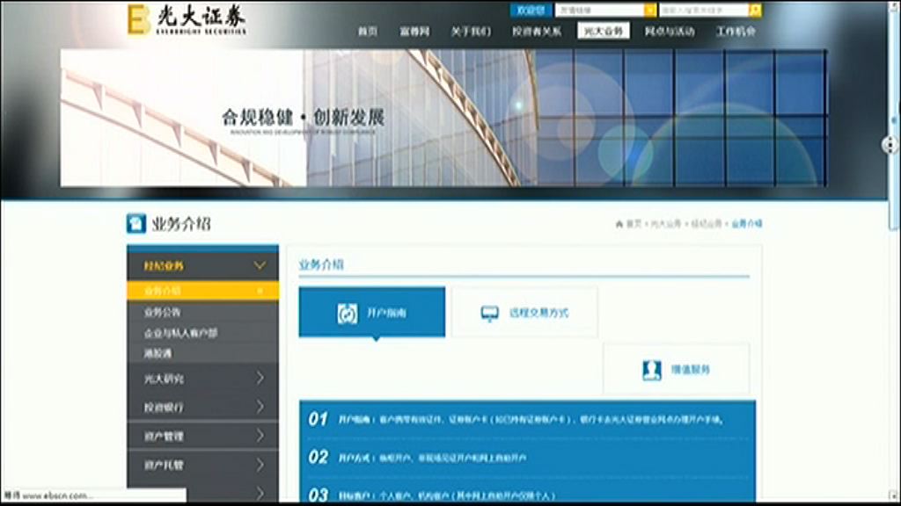This screenshot has width=901, height=506.
Task: Click inside the top search input field
Action: tap(702, 10)
